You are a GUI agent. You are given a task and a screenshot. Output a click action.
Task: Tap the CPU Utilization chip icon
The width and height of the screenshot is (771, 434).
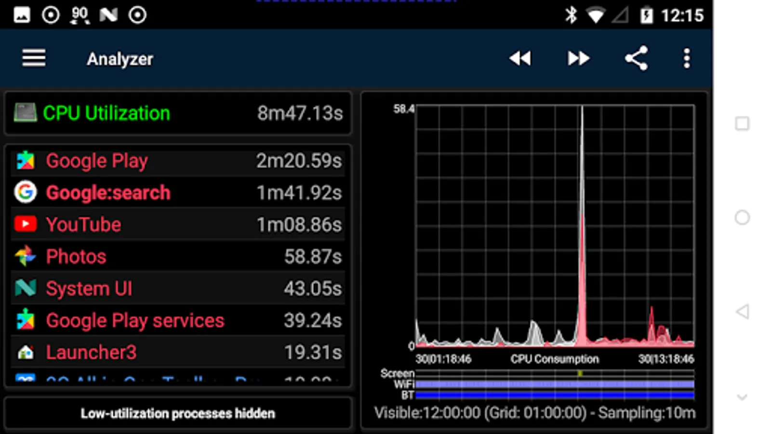[x=26, y=113]
